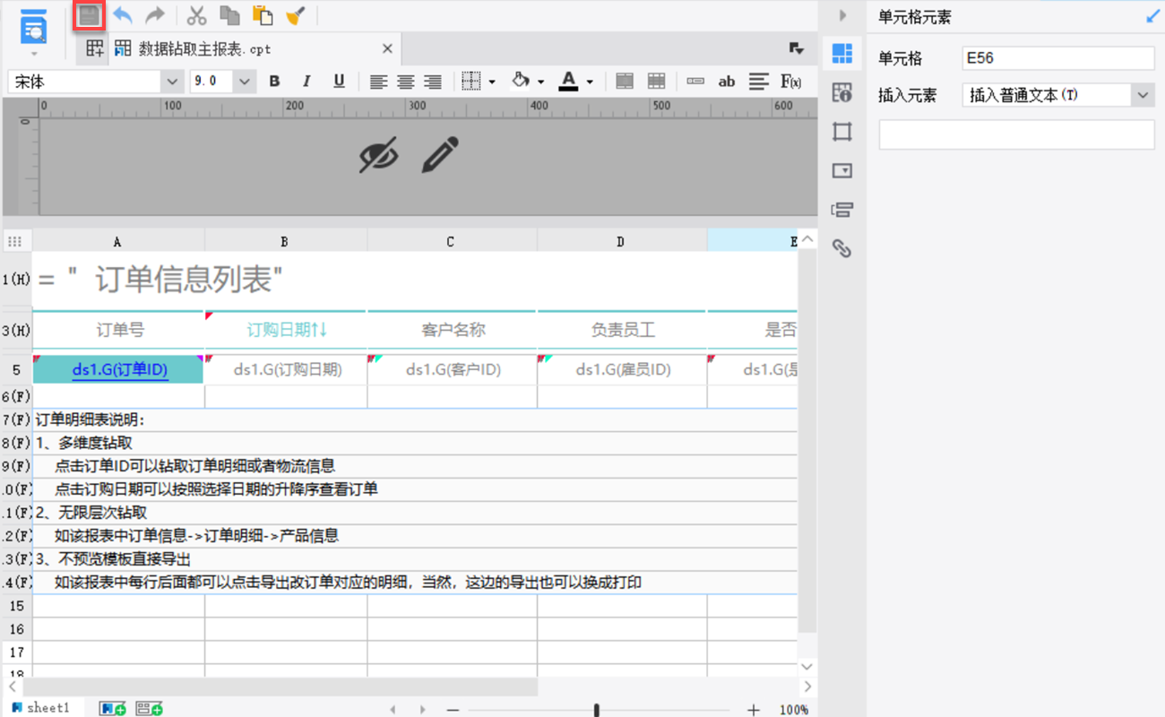The width and height of the screenshot is (1165, 717).
Task: Center-align the cell text
Action: (406, 82)
